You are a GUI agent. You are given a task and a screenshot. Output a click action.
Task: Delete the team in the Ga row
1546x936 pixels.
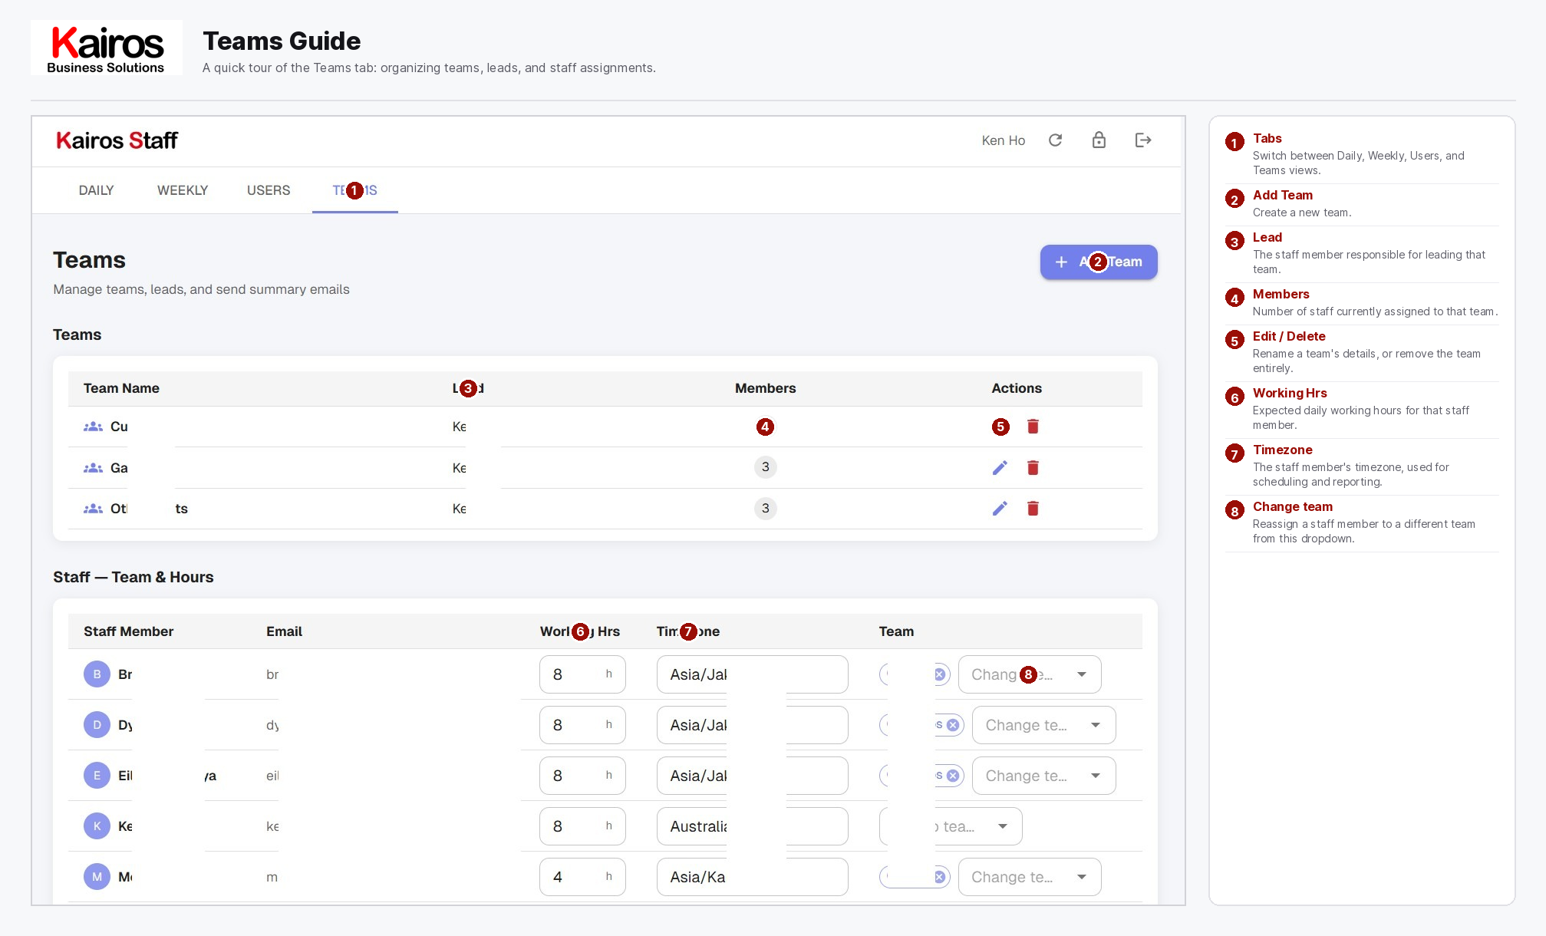(1033, 468)
